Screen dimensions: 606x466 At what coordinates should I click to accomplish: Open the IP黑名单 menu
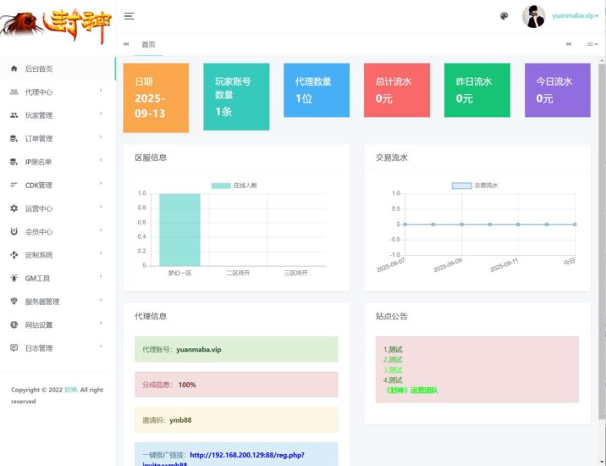pyautogui.click(x=58, y=162)
